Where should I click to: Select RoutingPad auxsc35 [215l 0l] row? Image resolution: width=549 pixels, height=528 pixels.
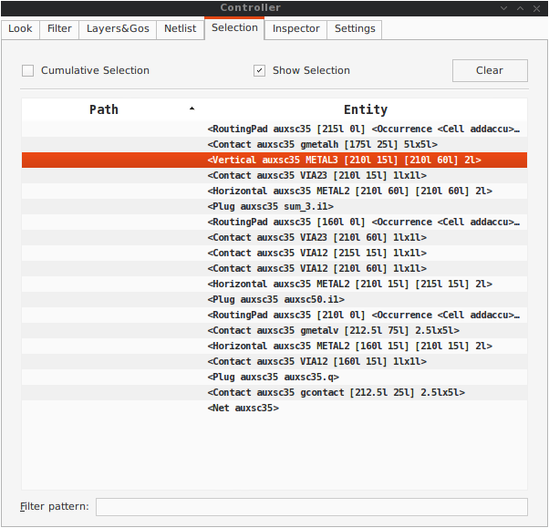[x=274, y=129]
